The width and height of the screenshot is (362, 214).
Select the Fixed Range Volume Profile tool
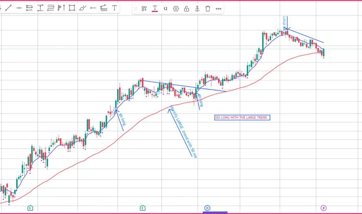[x=61, y=8]
